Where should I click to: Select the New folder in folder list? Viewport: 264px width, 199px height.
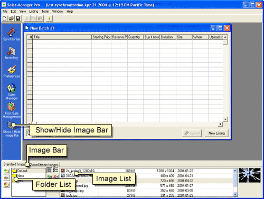click(21, 176)
